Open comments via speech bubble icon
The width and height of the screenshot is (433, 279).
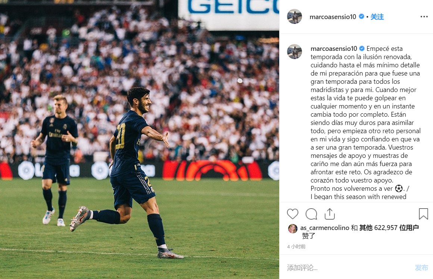pos(311,214)
